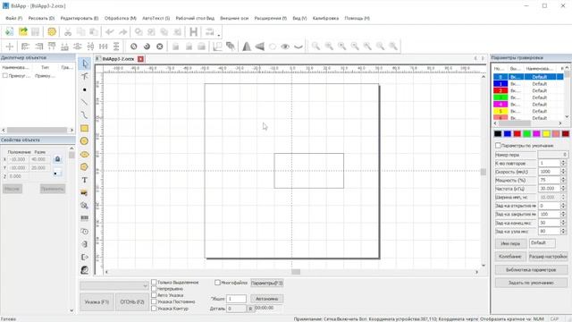Click the 'Указка (F1)' button

pos(97,302)
